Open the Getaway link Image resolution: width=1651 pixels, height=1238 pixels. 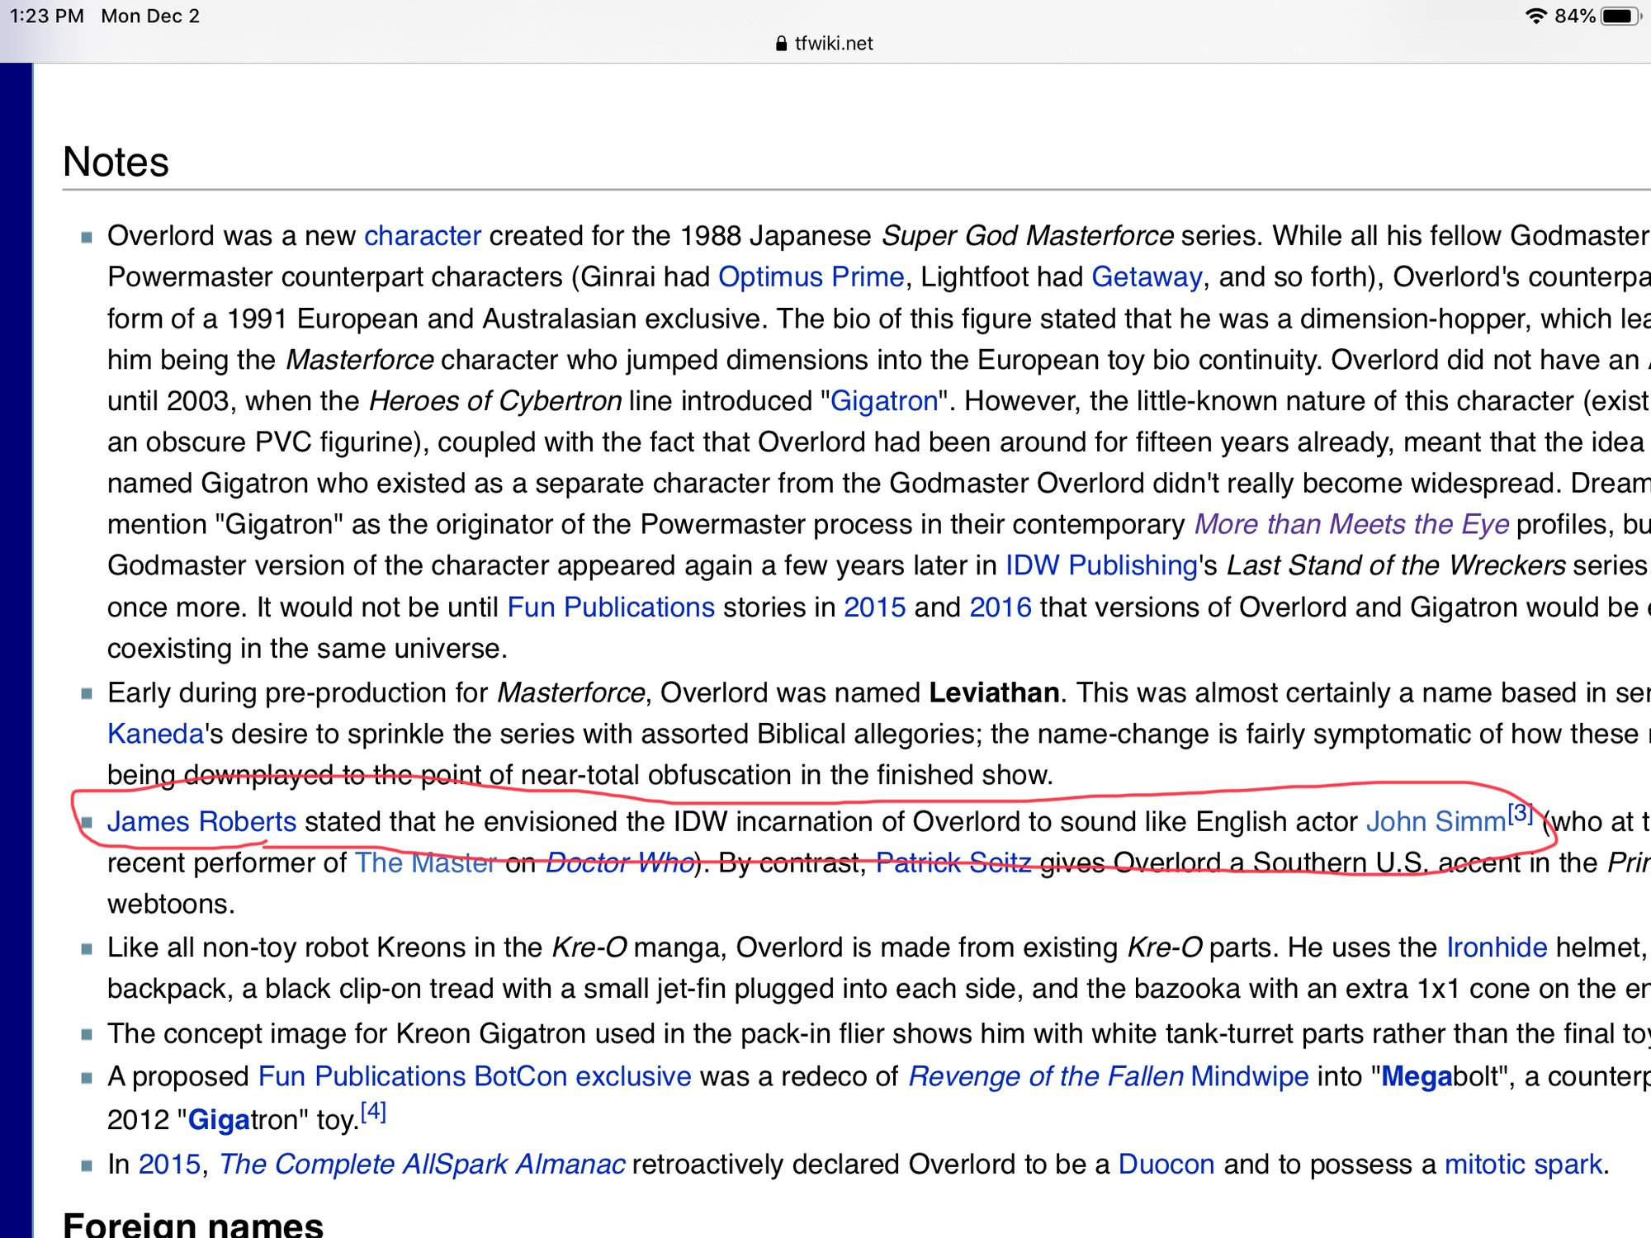tap(1147, 277)
